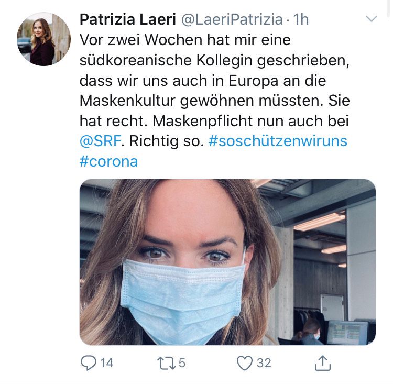This screenshot has width=393, height=385.
Task: Click the computer monitor area in photo
Action: click(x=348, y=332)
